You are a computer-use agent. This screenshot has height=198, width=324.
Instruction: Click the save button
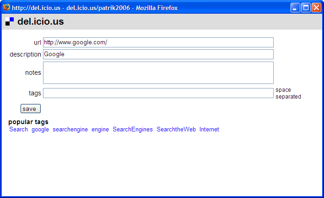pyautogui.click(x=31, y=109)
